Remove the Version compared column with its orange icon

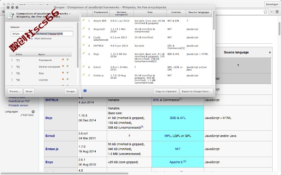coord(63,66)
